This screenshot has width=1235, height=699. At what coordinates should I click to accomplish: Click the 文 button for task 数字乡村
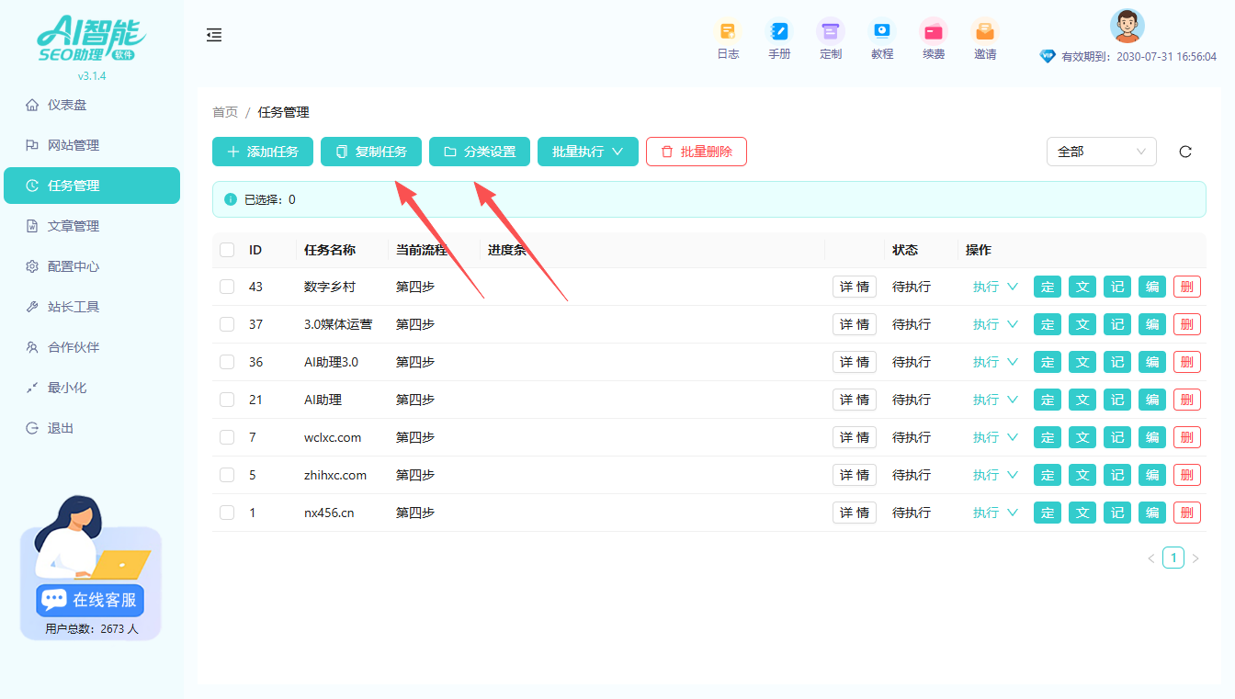(1082, 287)
